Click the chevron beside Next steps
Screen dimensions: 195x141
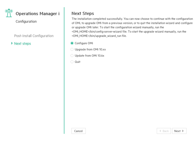point(12,43)
